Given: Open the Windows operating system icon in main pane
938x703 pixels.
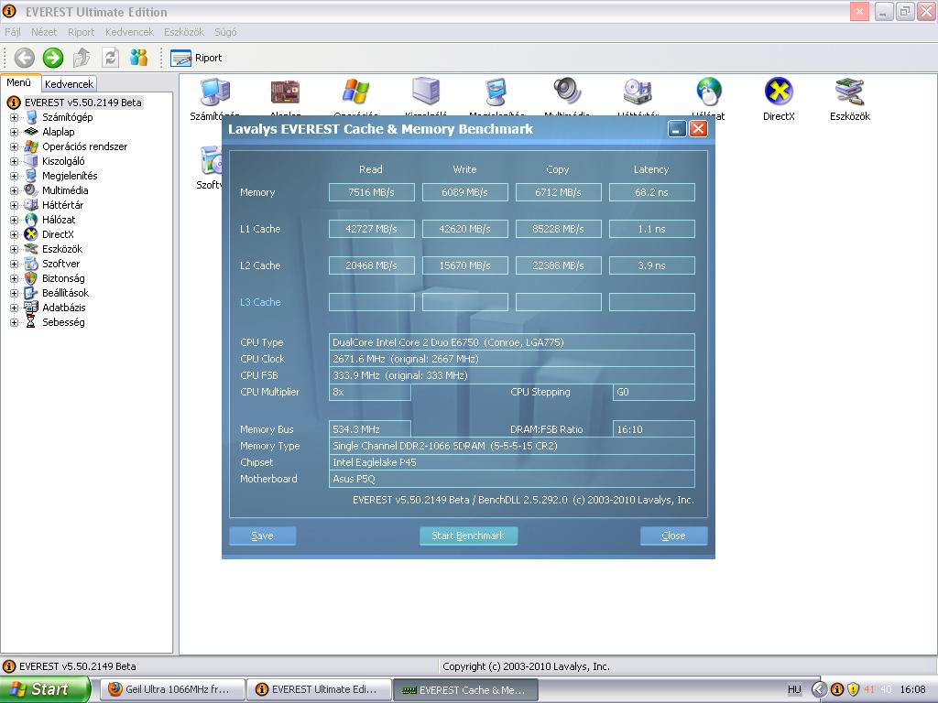Looking at the screenshot, I should [356, 92].
